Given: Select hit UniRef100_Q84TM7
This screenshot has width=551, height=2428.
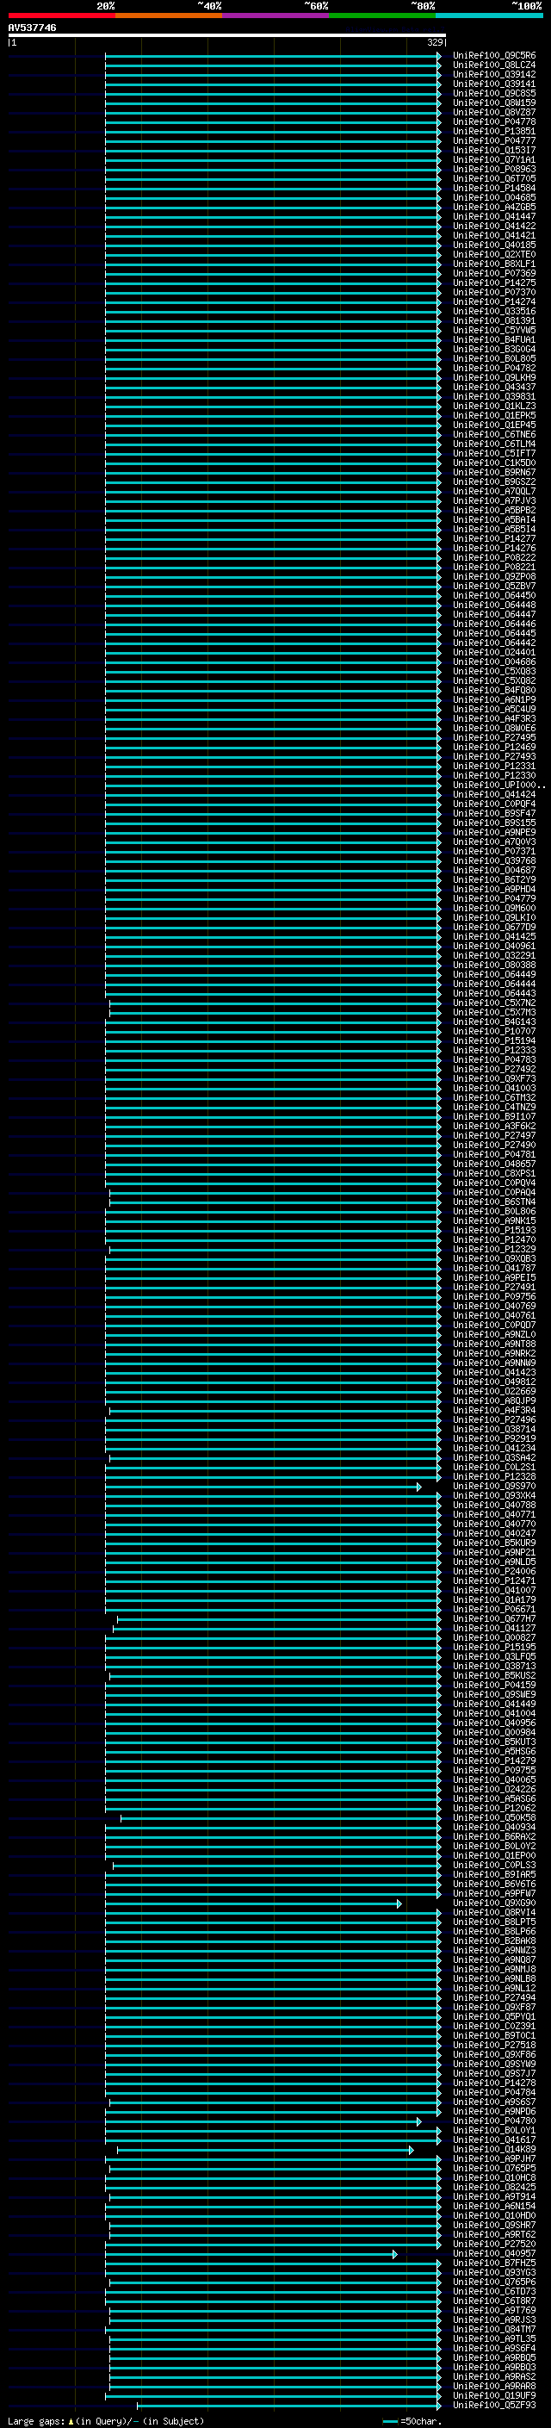Looking at the screenshot, I should [493, 2329].
